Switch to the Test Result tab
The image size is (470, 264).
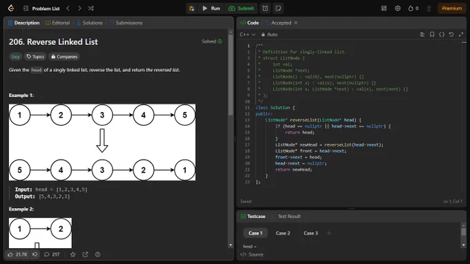[x=286, y=216]
